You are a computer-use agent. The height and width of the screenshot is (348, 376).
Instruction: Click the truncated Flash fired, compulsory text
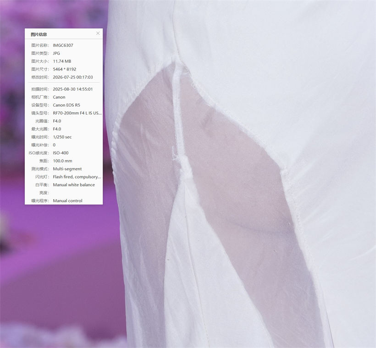click(77, 177)
